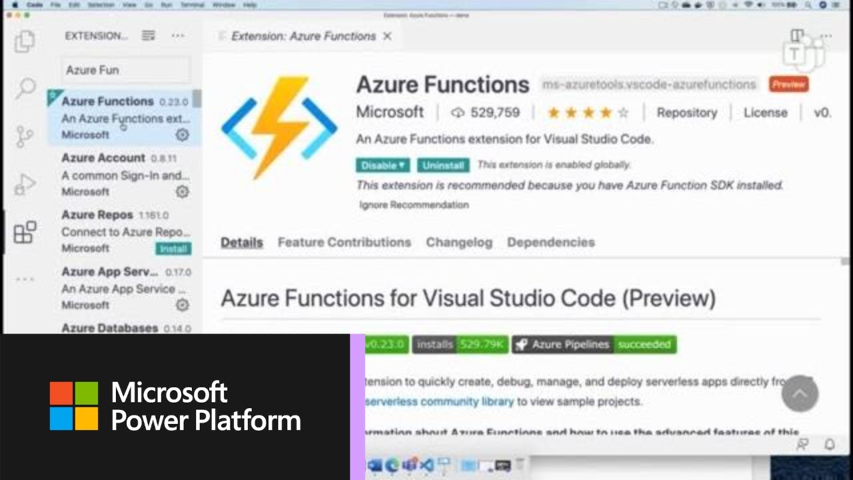Open the License link
The height and width of the screenshot is (480, 853).
766,113
